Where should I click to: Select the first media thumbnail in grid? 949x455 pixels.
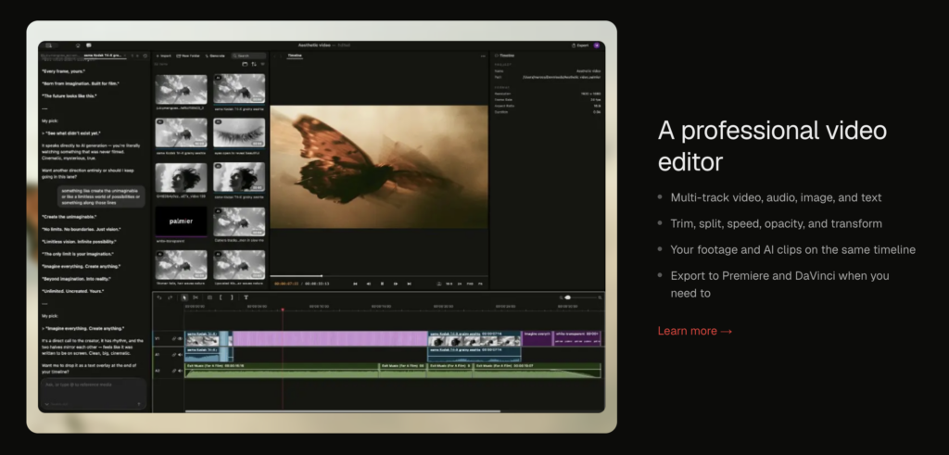pyautogui.click(x=181, y=89)
